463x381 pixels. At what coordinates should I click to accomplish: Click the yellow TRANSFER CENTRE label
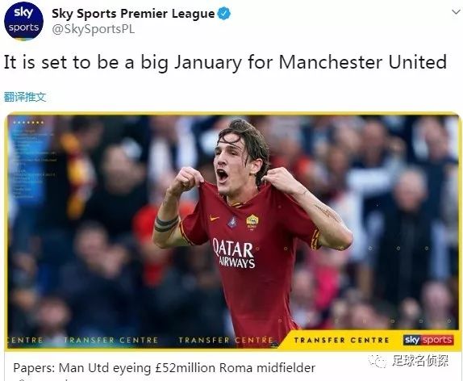(x=342, y=340)
